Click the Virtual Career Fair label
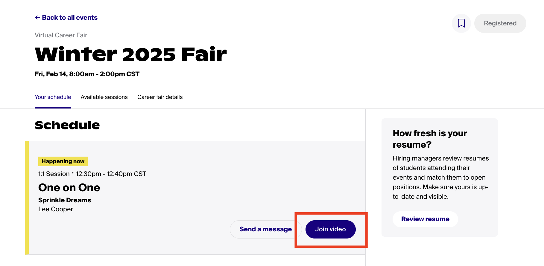 click(x=61, y=35)
